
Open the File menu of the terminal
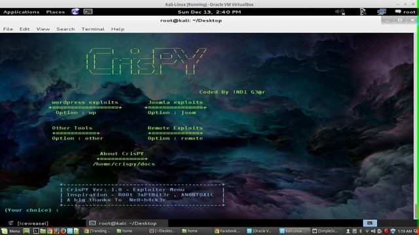pyautogui.click(x=8, y=29)
